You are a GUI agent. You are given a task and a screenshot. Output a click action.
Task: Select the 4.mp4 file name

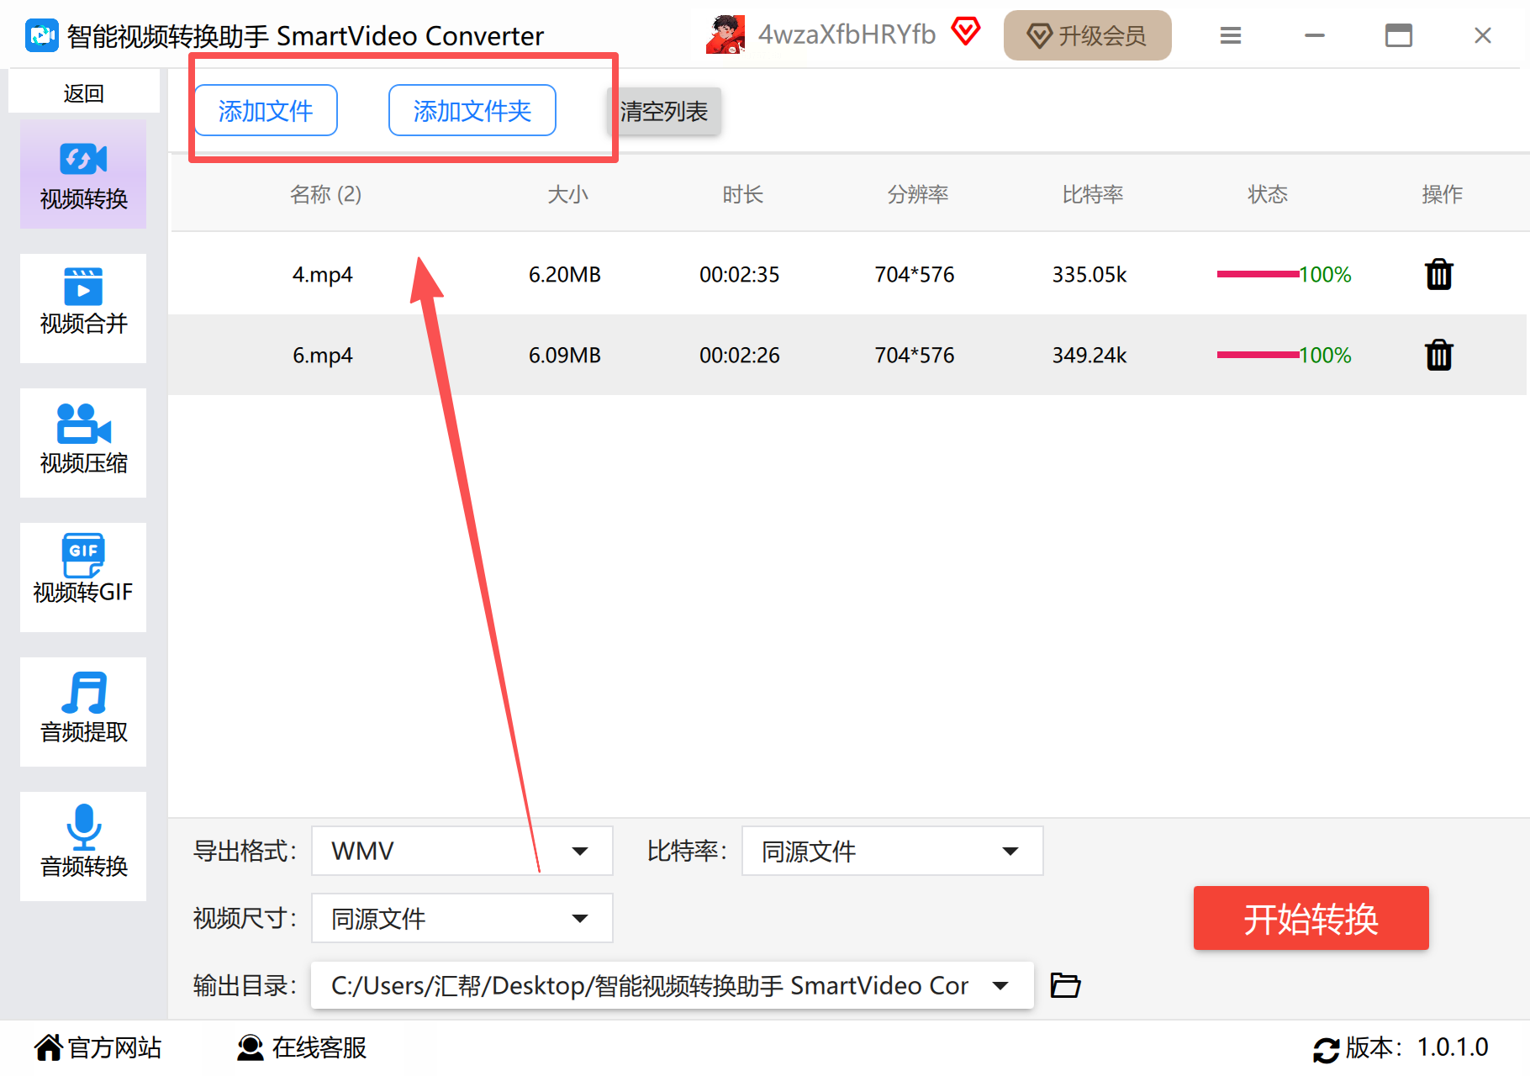coord(323,275)
